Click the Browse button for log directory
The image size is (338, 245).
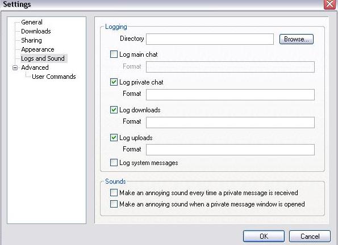(x=297, y=39)
